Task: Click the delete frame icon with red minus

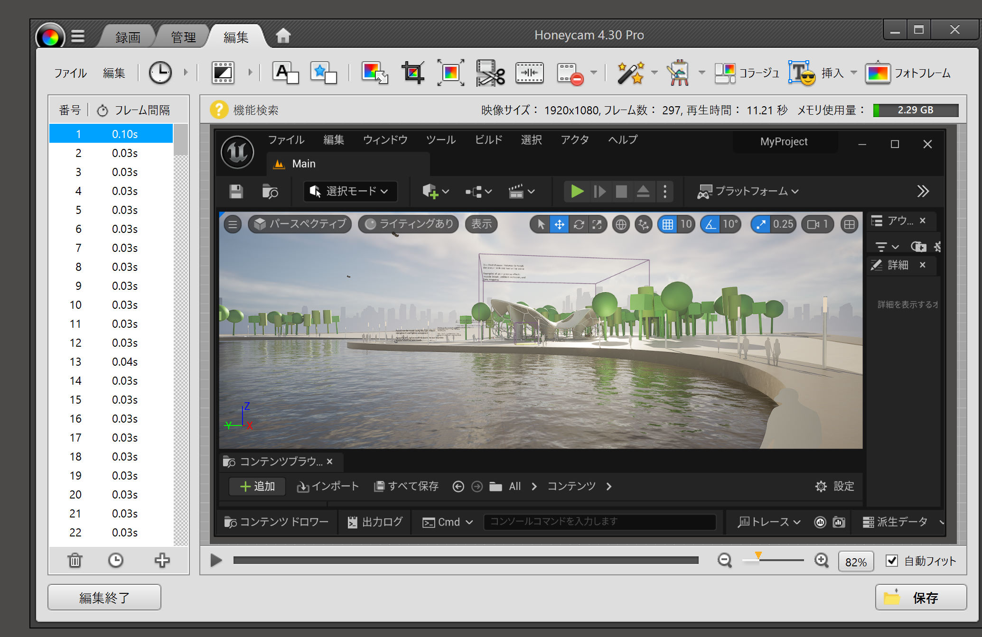Action: [570, 74]
